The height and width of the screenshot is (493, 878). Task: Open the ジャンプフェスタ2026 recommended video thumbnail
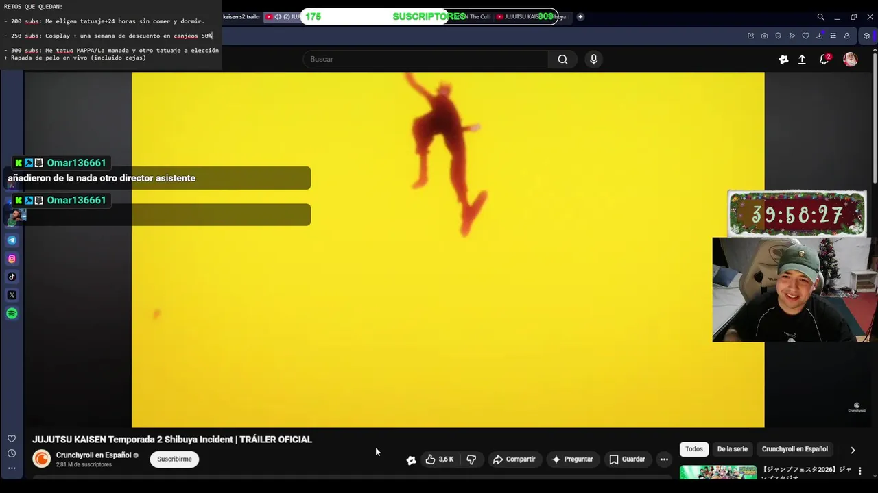(718, 472)
